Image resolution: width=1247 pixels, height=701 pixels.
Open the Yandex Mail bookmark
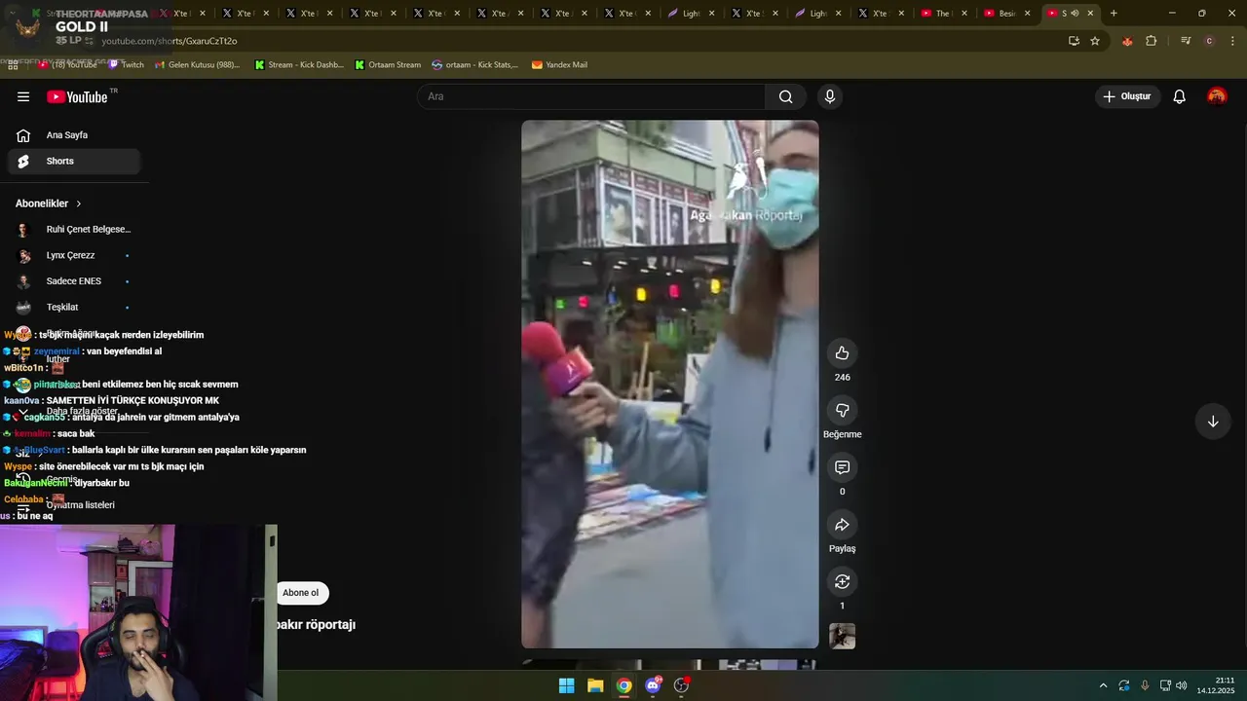pos(559,65)
